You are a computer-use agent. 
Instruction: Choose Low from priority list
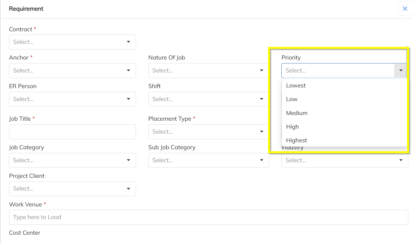point(292,99)
